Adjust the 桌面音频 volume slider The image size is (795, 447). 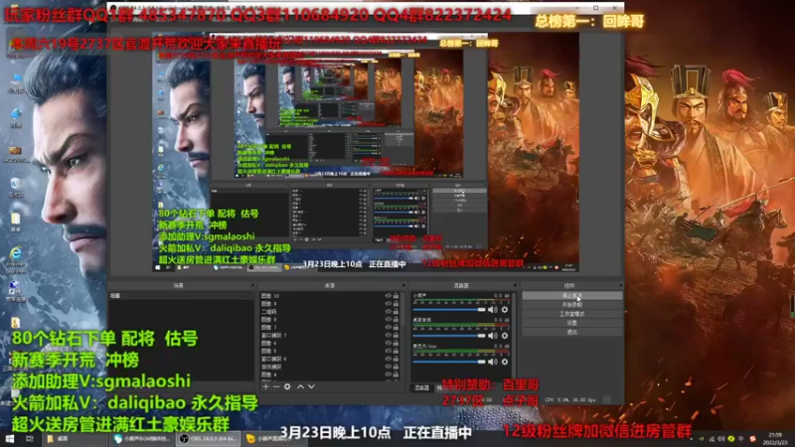click(x=449, y=336)
